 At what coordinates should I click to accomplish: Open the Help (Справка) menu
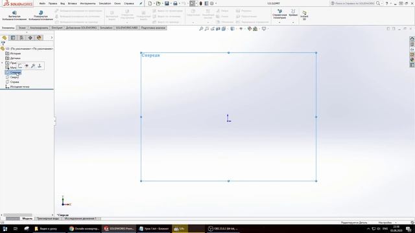(129, 3)
